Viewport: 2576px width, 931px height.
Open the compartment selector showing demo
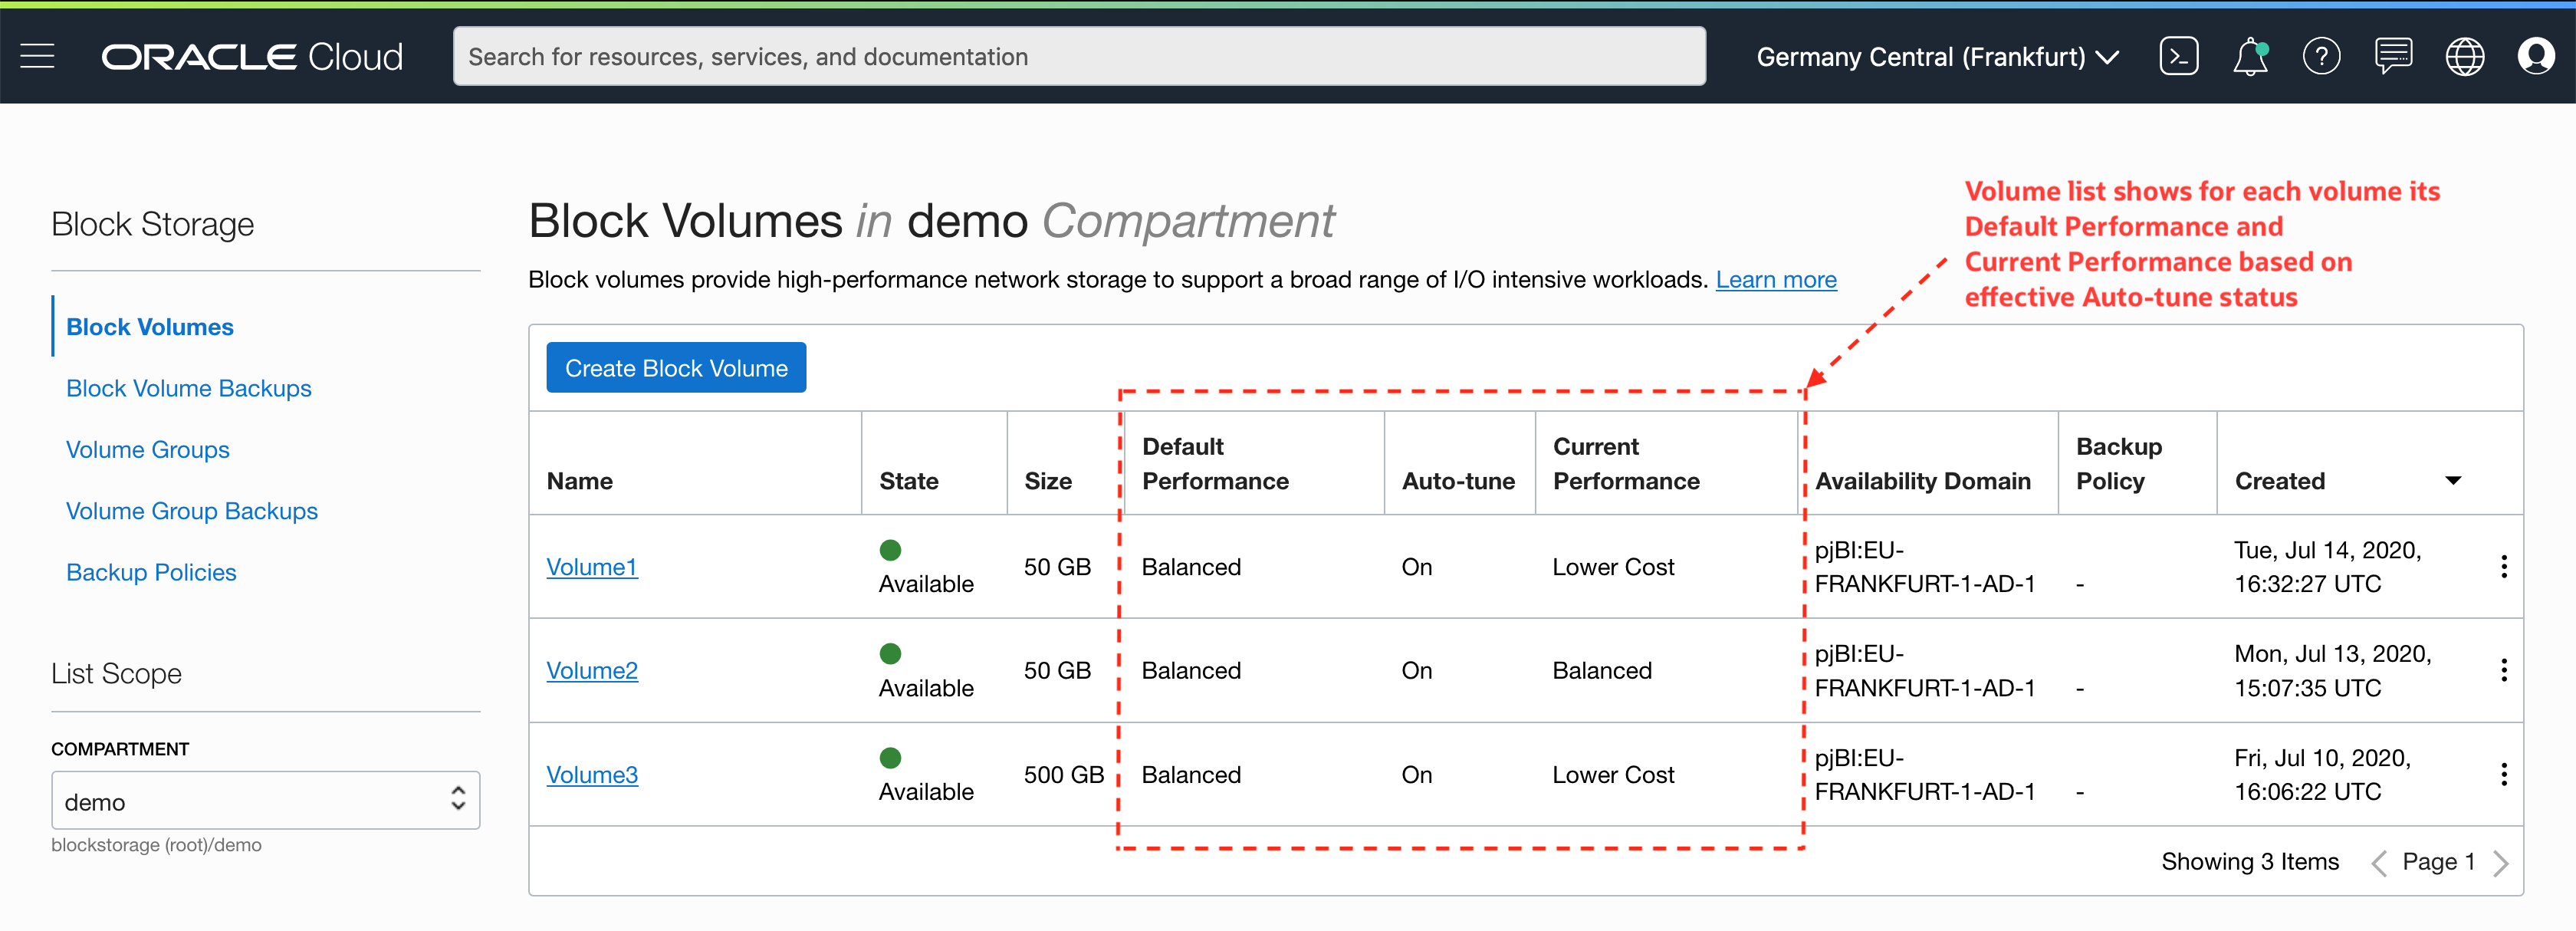click(265, 800)
